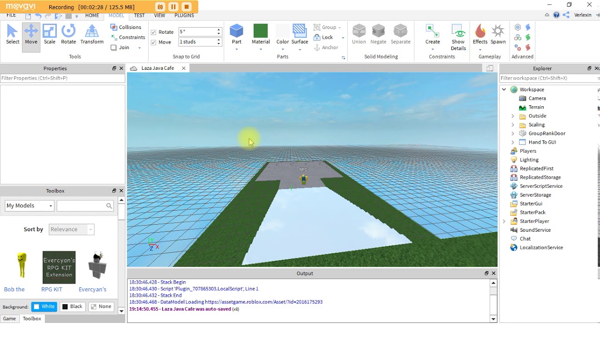Insert a new Part
This screenshot has height=337, width=600.
(237, 35)
